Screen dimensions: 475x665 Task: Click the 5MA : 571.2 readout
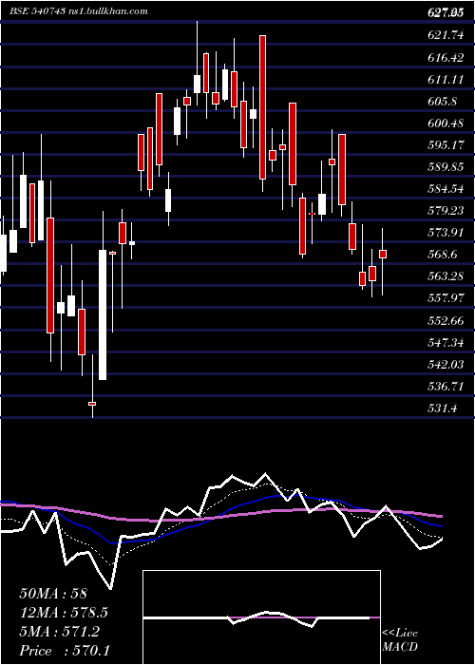pos(59,632)
